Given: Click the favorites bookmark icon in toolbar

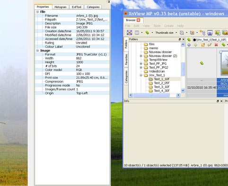Looking at the screenshot, I should point(192,33).
